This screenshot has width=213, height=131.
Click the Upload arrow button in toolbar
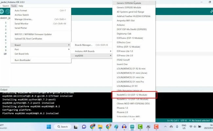tap(2, 11)
